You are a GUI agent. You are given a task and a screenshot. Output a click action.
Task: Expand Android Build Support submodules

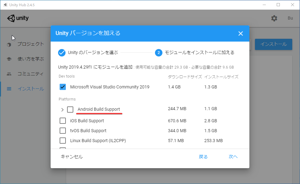tap(62, 110)
